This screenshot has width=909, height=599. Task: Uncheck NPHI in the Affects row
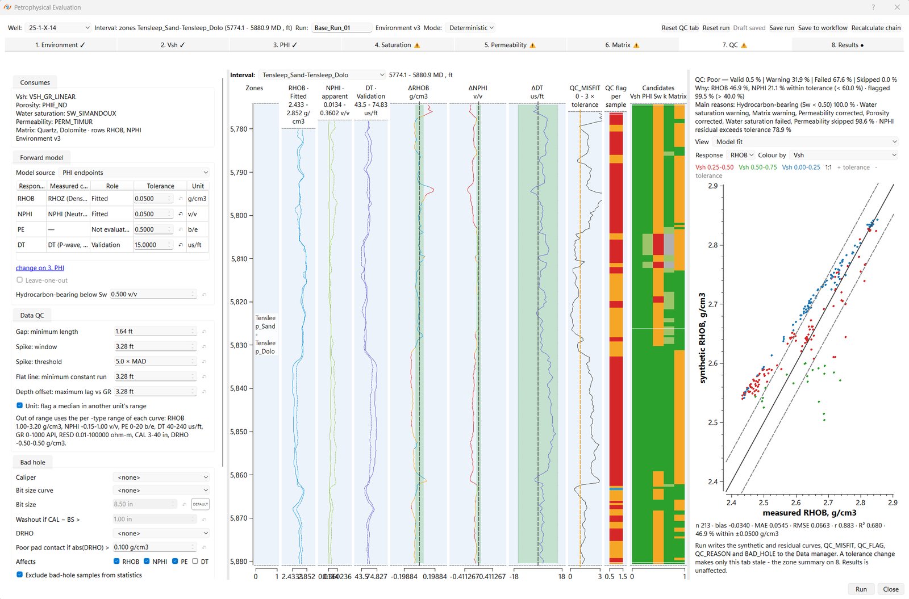coord(147,561)
